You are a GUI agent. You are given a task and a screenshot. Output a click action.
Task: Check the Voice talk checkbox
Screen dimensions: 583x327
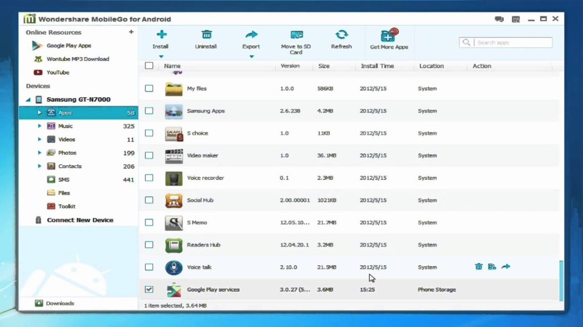(x=149, y=267)
